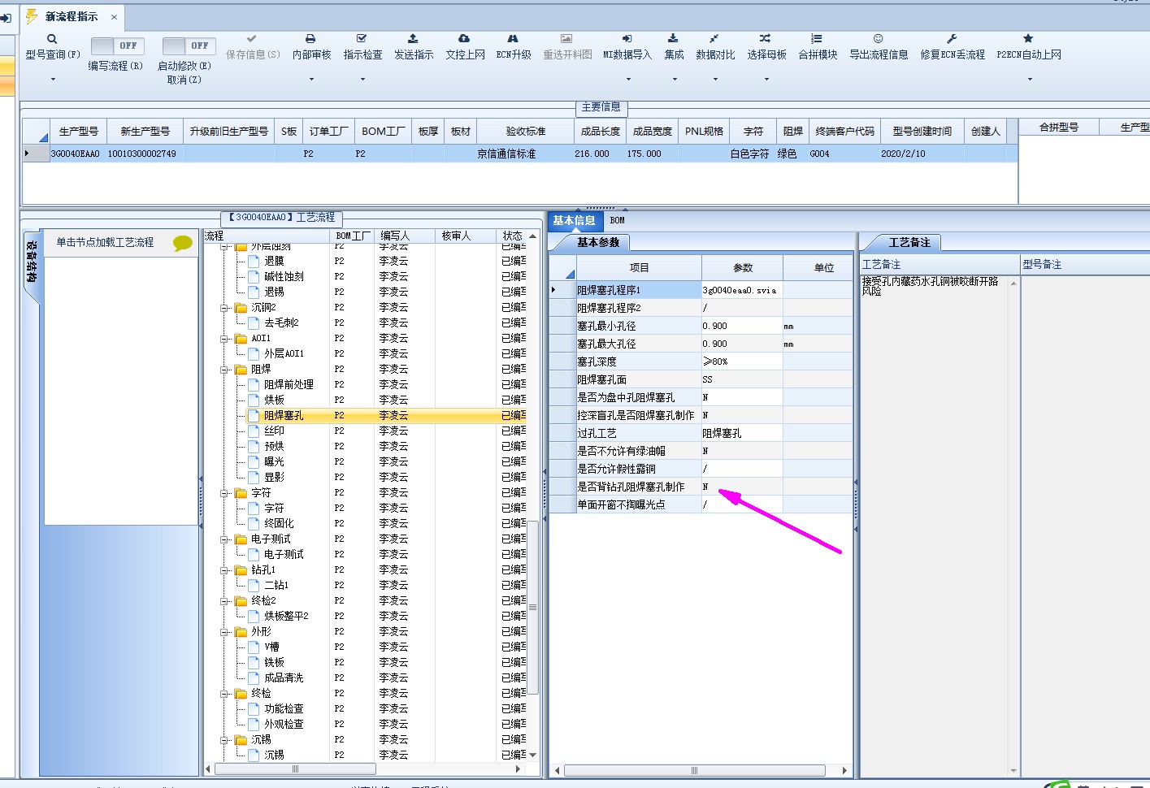Click the 型号查询(F) search icon

(52, 39)
